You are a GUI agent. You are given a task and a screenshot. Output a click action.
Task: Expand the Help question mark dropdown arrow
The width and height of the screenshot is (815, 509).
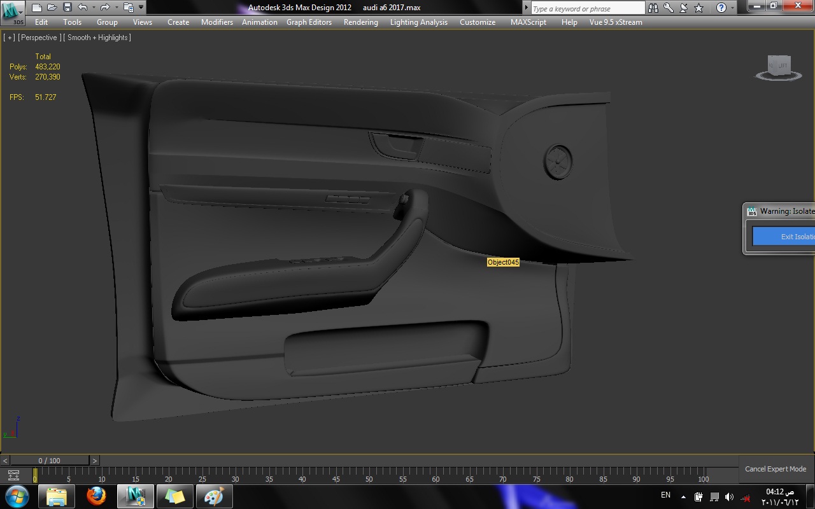(733, 8)
